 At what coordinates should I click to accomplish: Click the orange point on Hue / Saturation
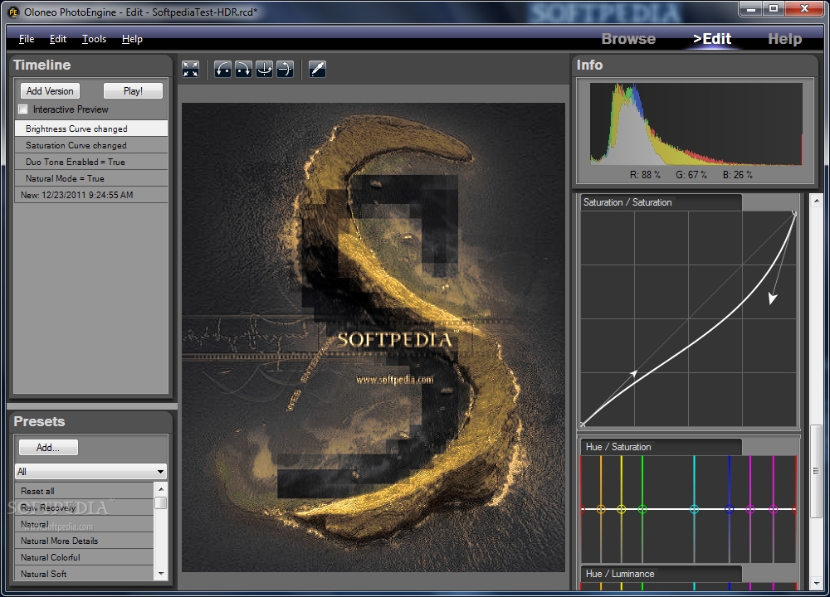[x=601, y=509]
